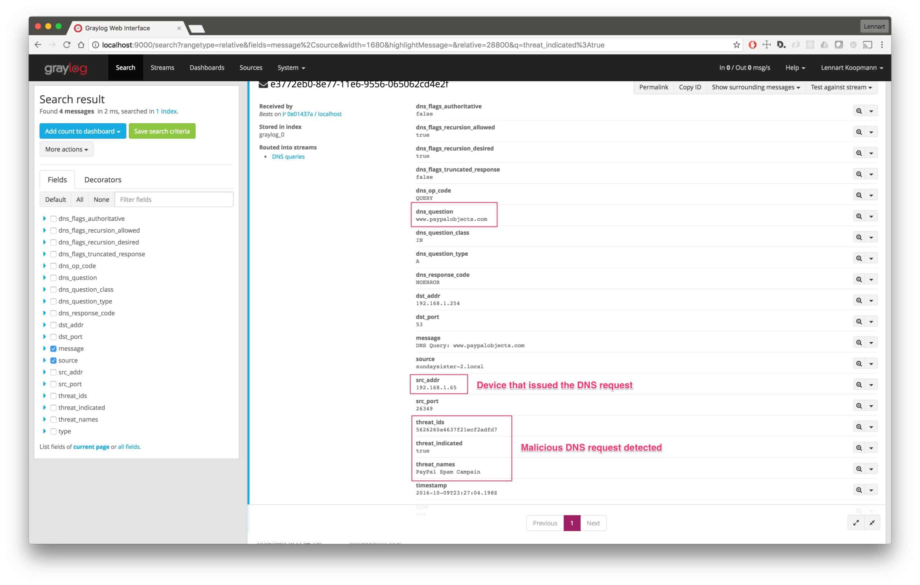Click magnifier icon for threat_names row
920x585 pixels.
coord(859,469)
